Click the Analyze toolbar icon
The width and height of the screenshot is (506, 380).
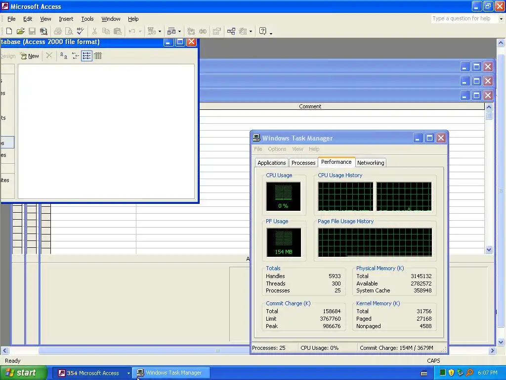[x=171, y=31]
